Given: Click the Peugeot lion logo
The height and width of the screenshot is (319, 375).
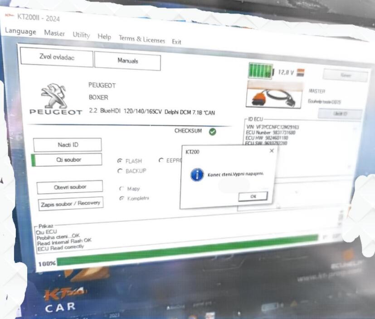Looking at the screenshot, I should point(54,96).
